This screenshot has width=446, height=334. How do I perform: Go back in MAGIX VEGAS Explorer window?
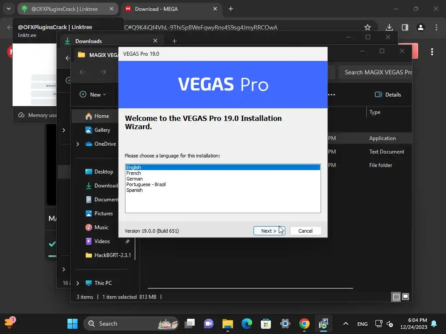pyautogui.click(x=82, y=72)
